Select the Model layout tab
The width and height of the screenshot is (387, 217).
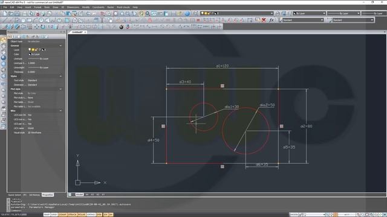(x=79, y=195)
